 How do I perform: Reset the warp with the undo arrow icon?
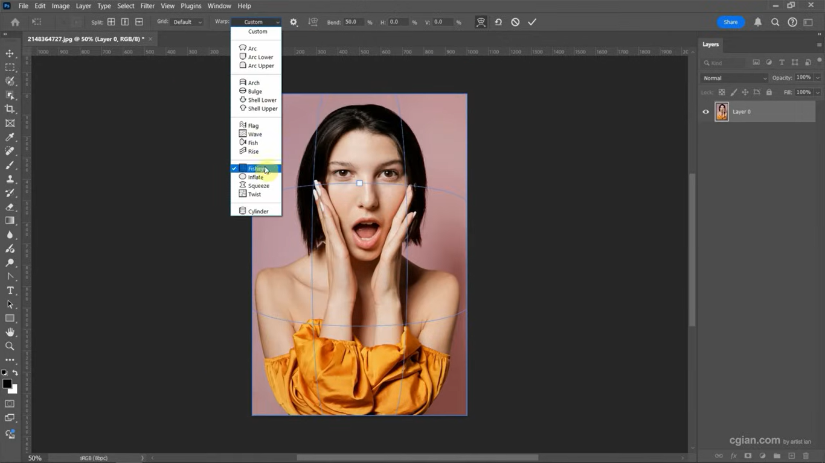coord(498,22)
